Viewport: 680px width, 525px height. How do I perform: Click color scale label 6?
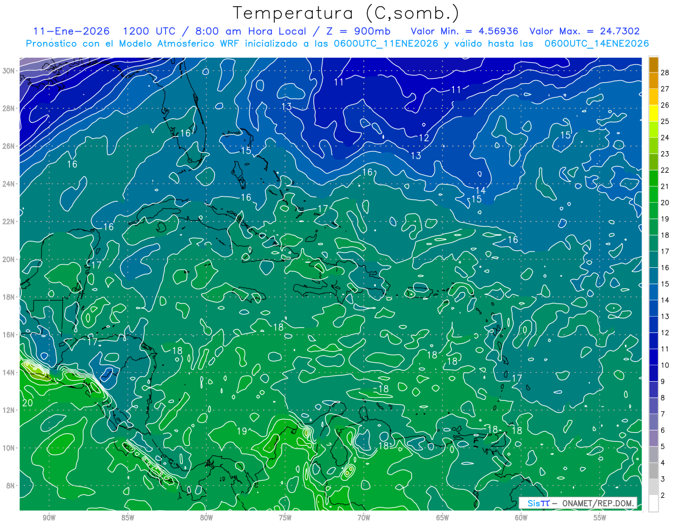tap(664, 430)
